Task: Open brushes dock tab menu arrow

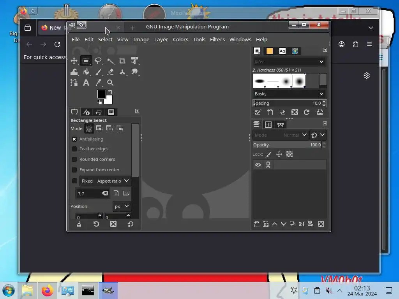Action: click(325, 50)
